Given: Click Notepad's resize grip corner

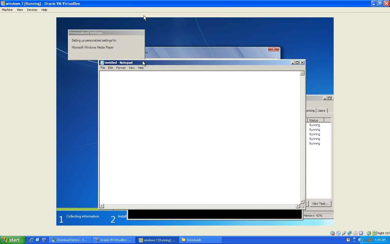Looking at the screenshot, I should click(303, 206).
